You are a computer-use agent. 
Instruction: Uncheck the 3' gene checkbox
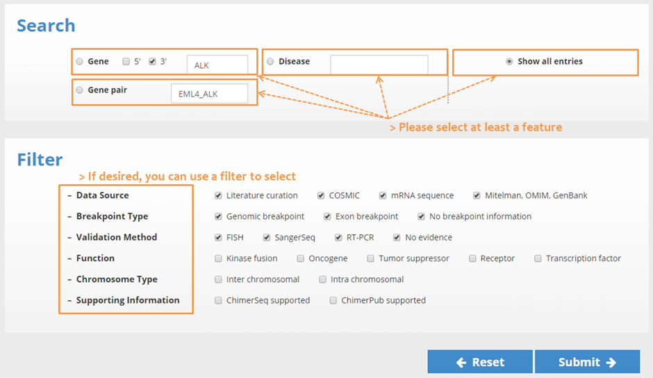tap(152, 61)
